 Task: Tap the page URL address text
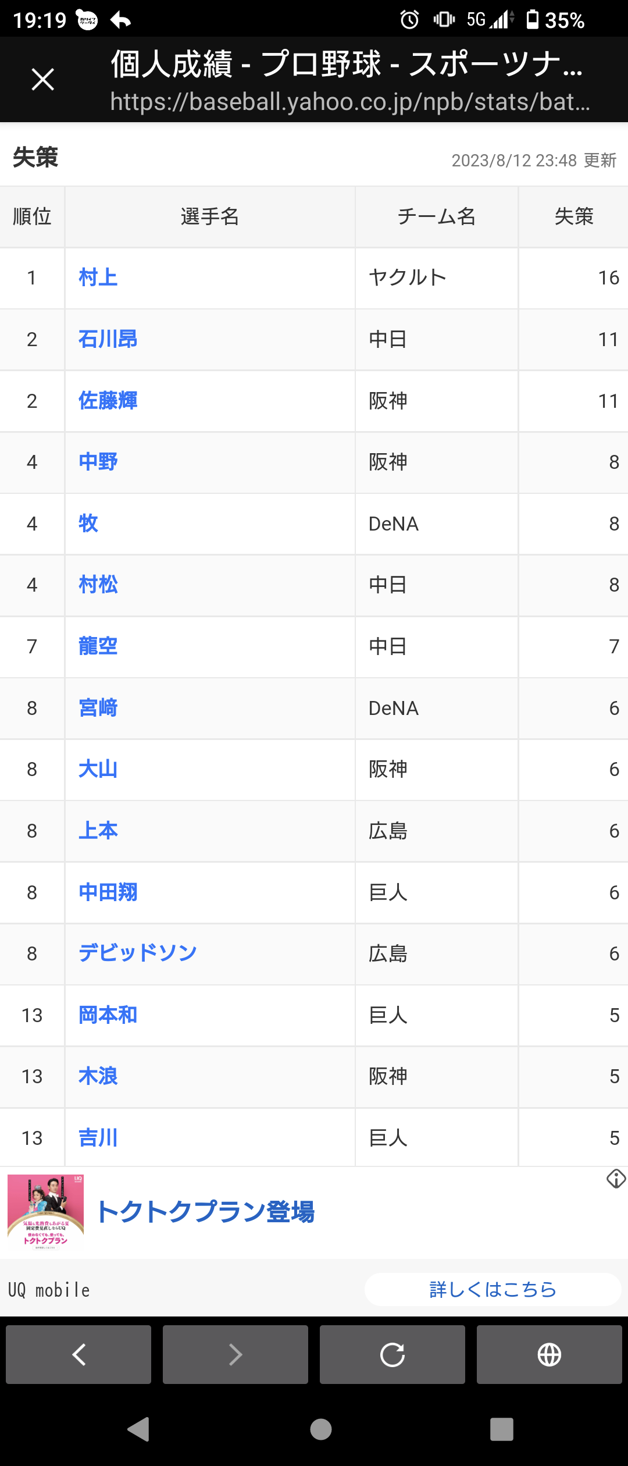[350, 102]
